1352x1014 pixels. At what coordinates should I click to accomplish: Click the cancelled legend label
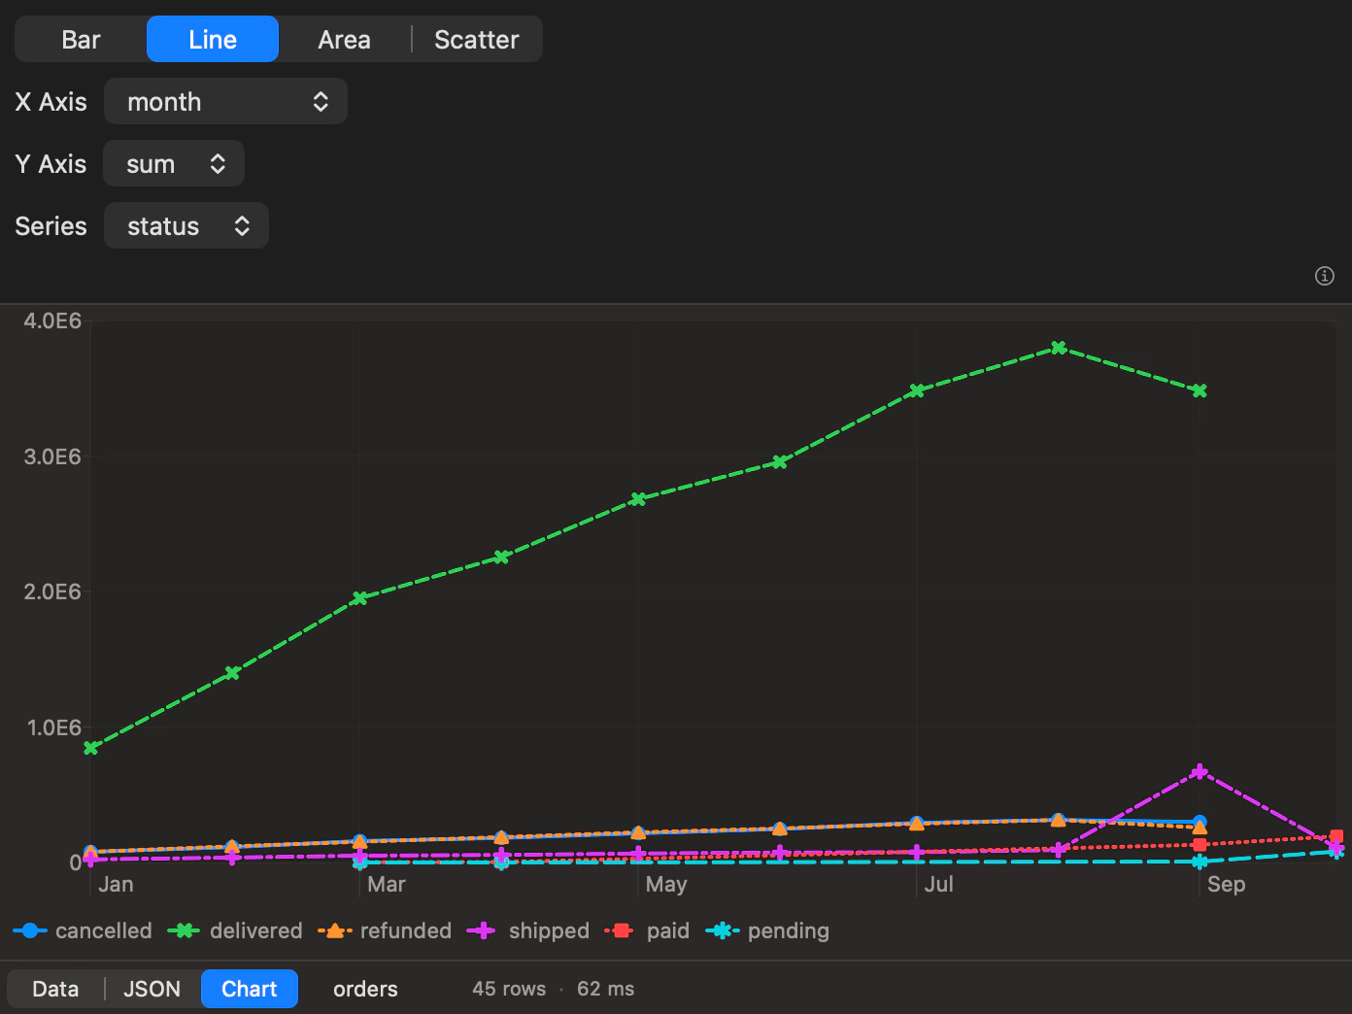click(104, 930)
